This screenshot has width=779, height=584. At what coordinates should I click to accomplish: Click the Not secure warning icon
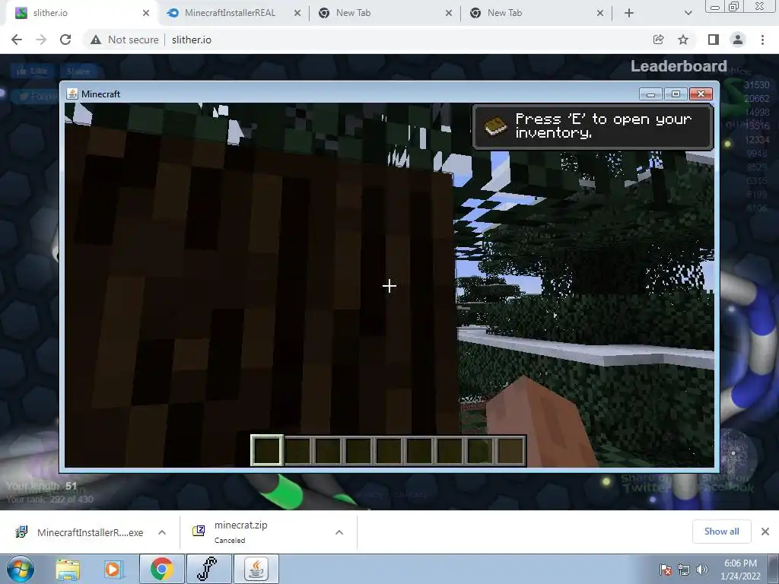point(96,40)
